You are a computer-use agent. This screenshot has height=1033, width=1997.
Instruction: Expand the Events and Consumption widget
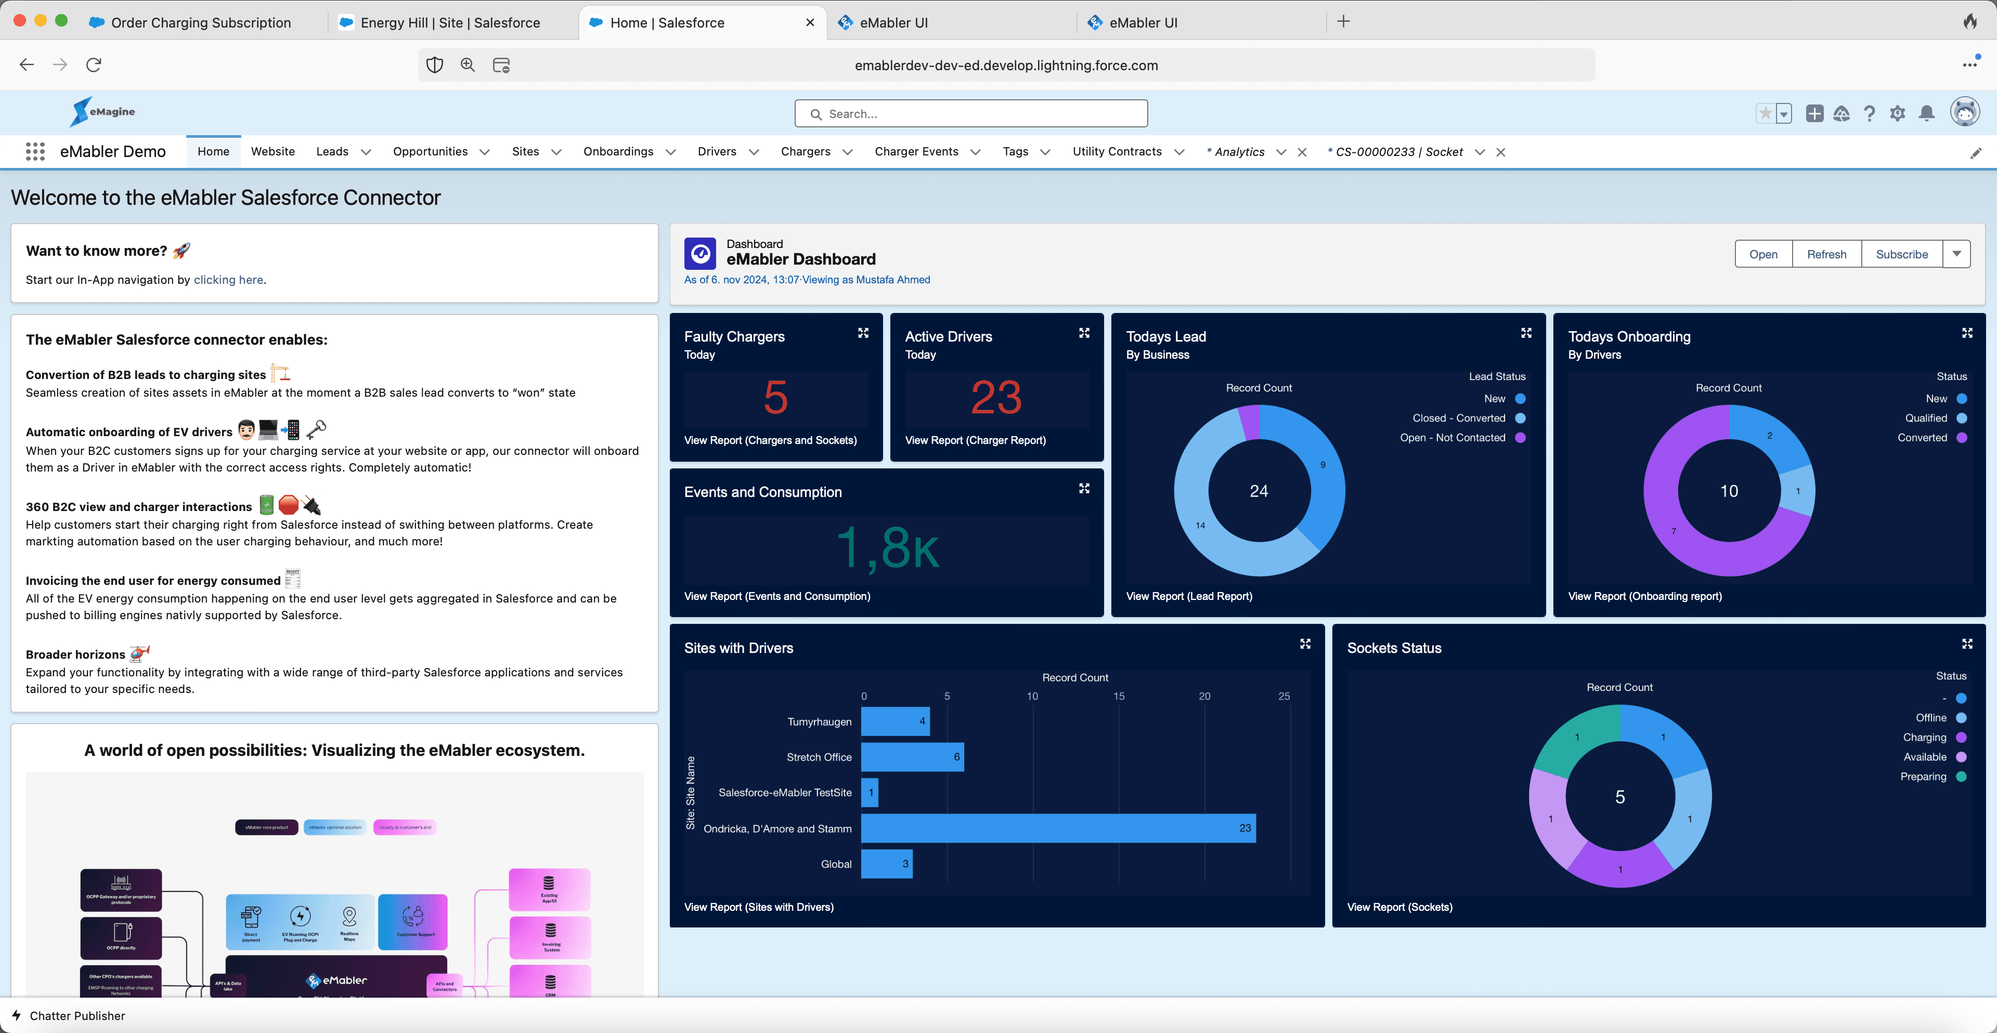tap(1084, 489)
